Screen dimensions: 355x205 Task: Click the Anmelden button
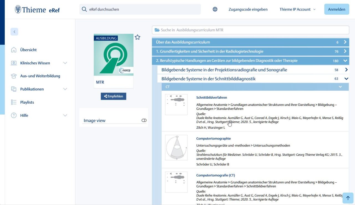coord(336,9)
